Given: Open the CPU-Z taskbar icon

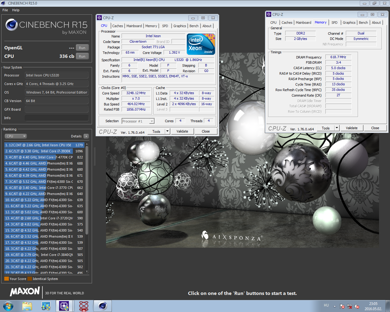Looking at the screenshot, I should click(64, 306).
